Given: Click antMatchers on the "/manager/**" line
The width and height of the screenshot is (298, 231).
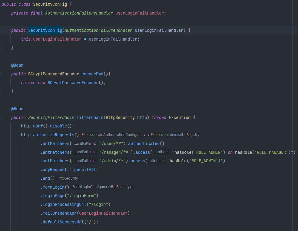Looking at the screenshot, I should point(56,152).
